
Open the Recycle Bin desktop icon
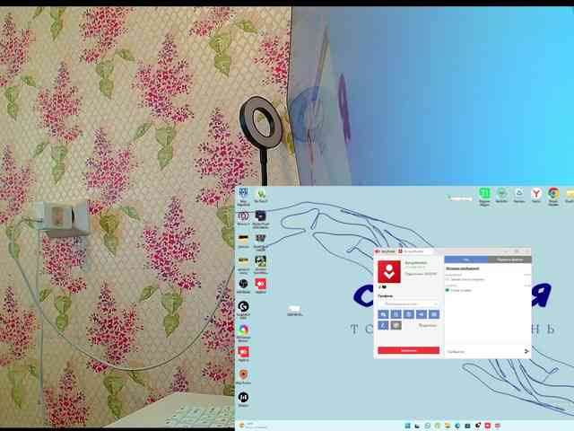pyautogui.click(x=519, y=195)
